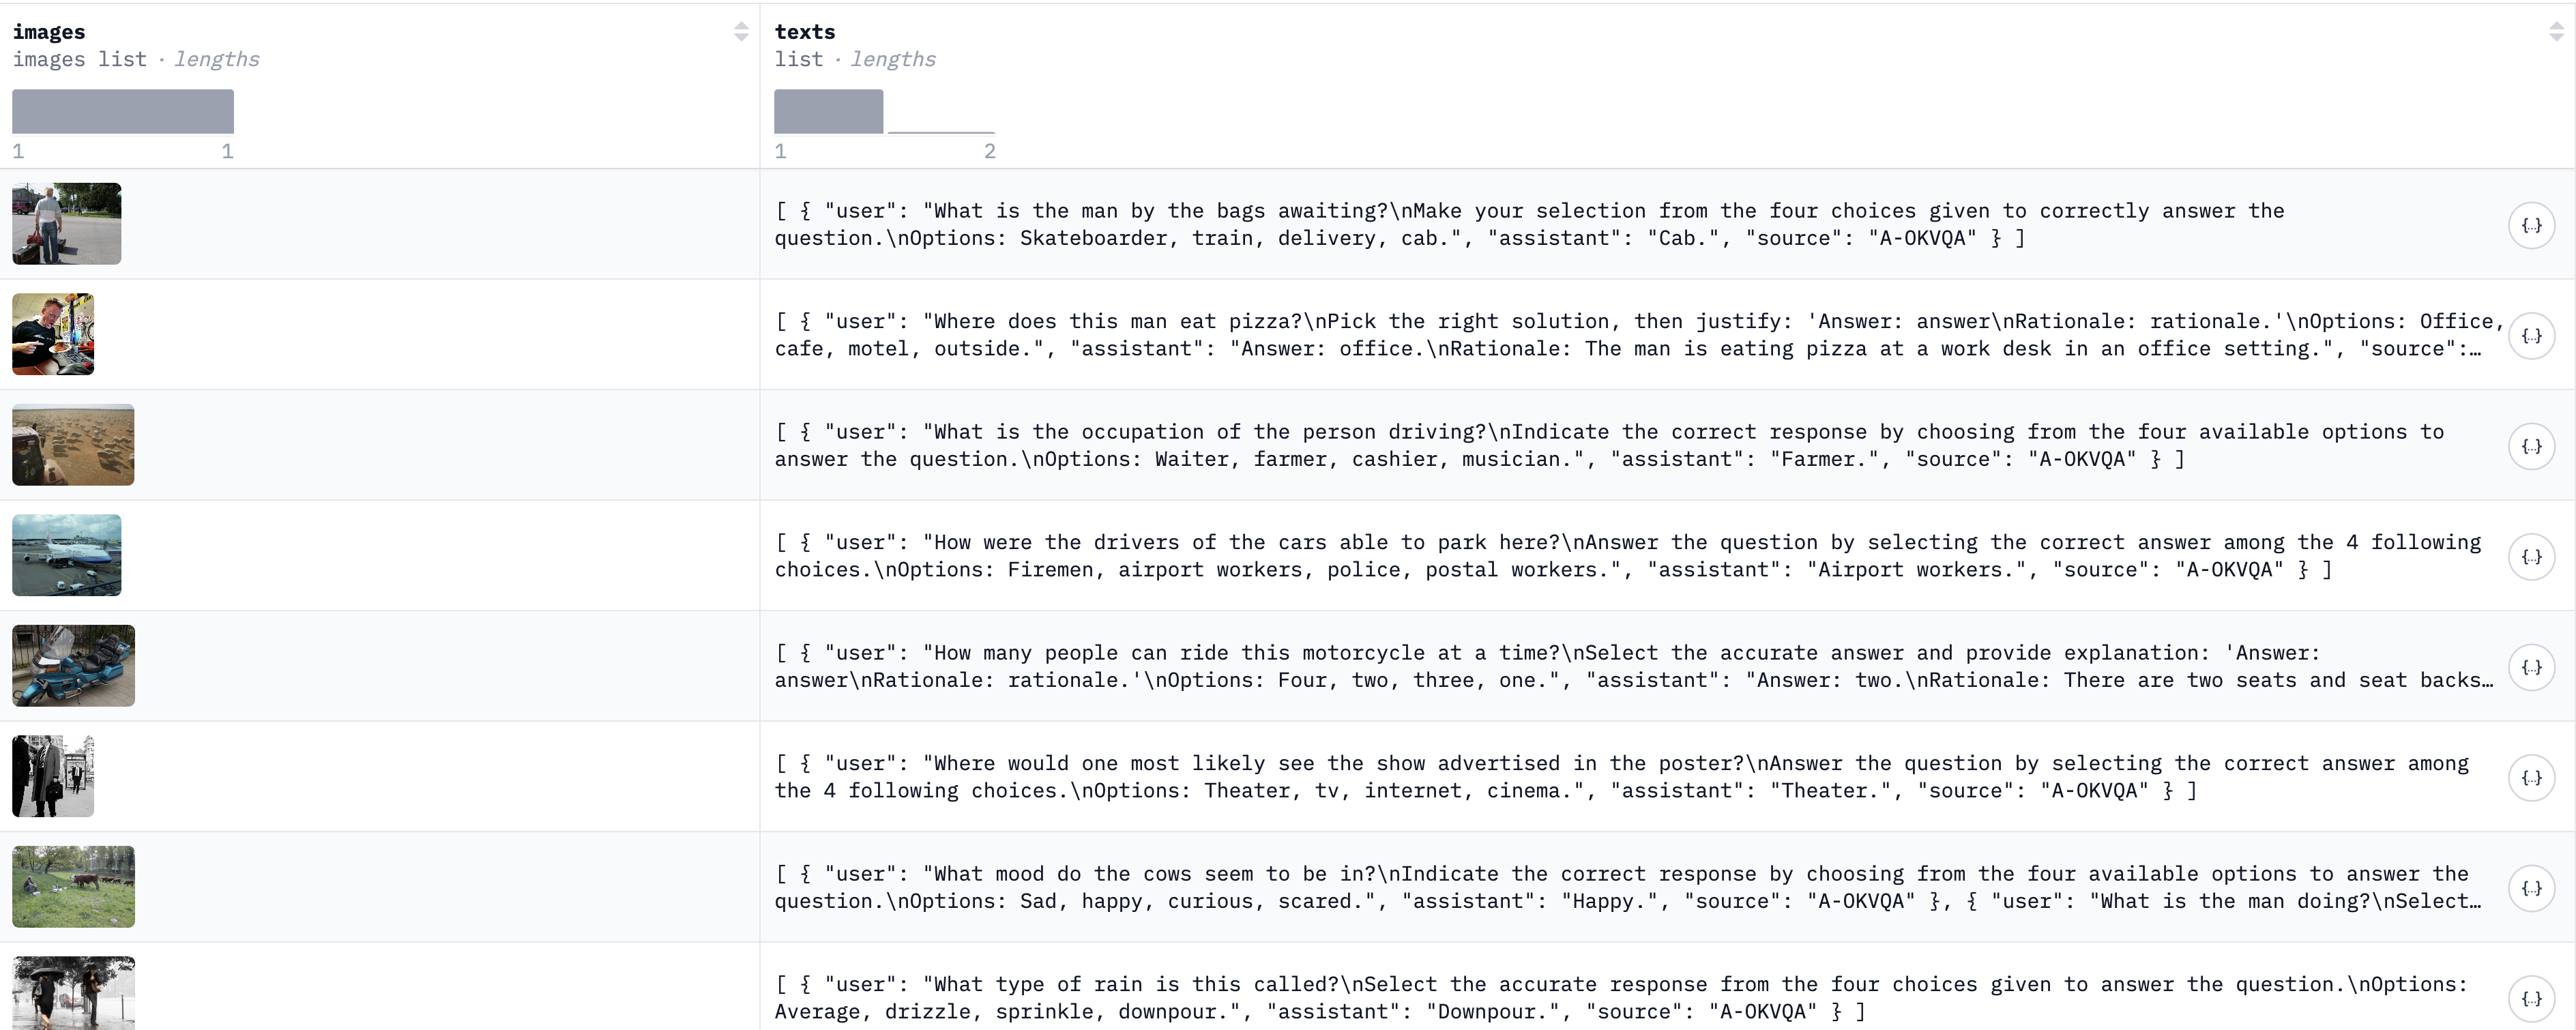Open JSON view for the airport workers row
Viewport: 2576px width, 1030px height.
click(2531, 557)
